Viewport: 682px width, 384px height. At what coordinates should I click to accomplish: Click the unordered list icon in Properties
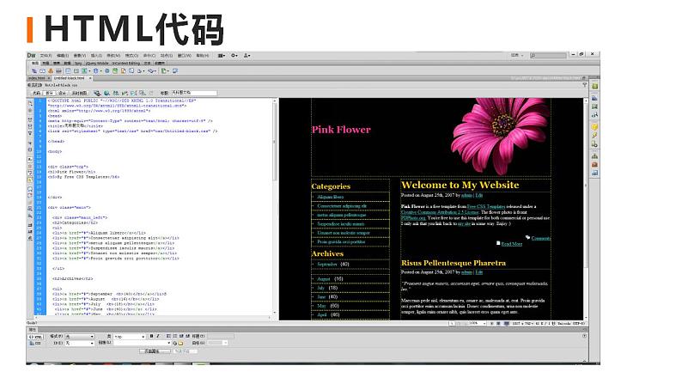pyautogui.click(x=167, y=336)
